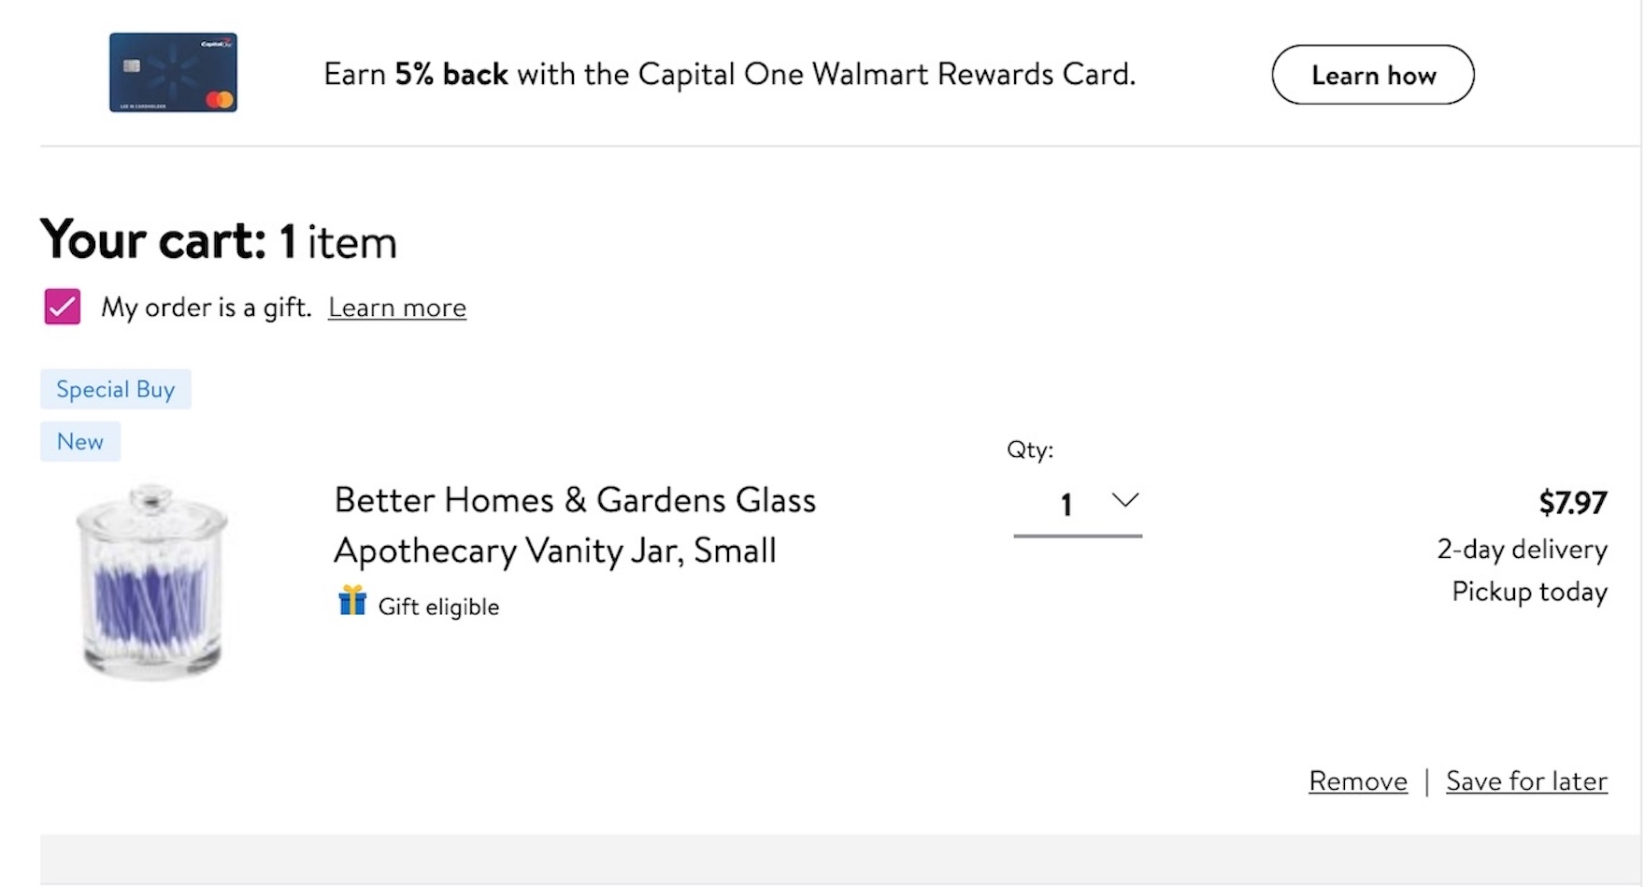Select the quantity value 1 field

pos(1066,506)
